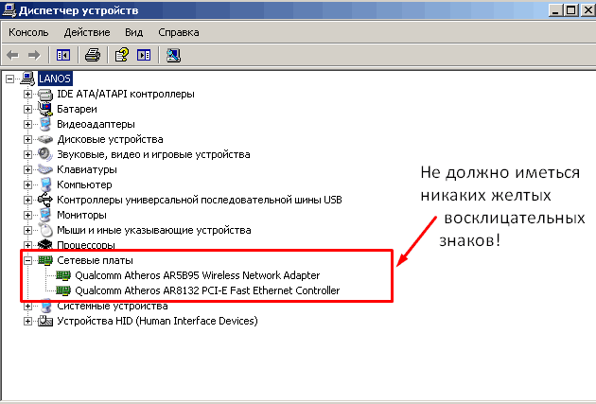Select Qualcomm Atheros AR5B95 Wireless Network Adapter
596x404 pixels.
[198, 275]
